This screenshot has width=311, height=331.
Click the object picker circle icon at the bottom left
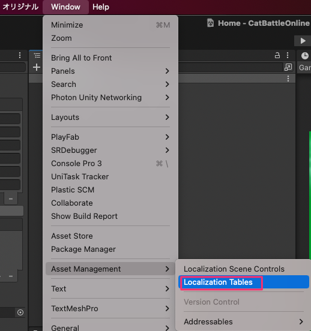[x=20, y=312]
